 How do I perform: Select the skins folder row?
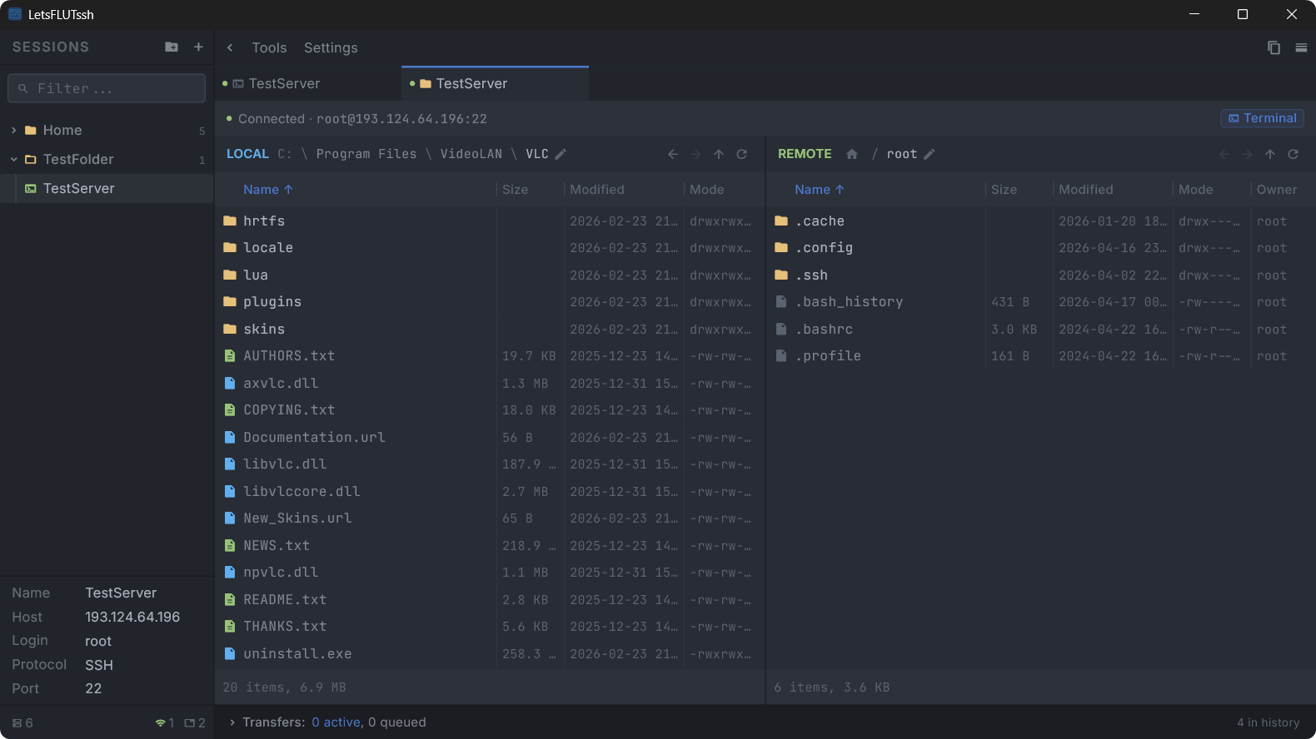[x=490, y=330]
